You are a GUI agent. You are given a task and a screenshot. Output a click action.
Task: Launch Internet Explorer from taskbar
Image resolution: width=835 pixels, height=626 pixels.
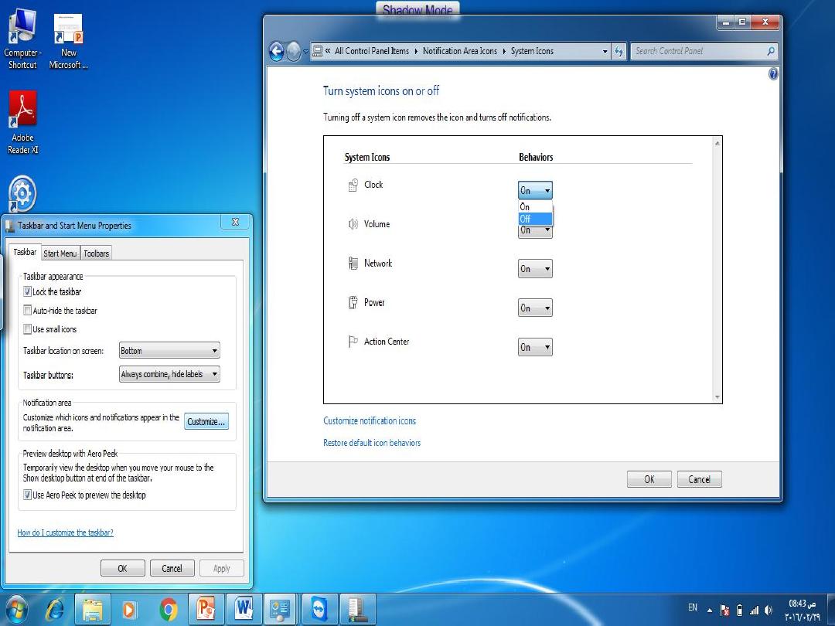coord(54,610)
